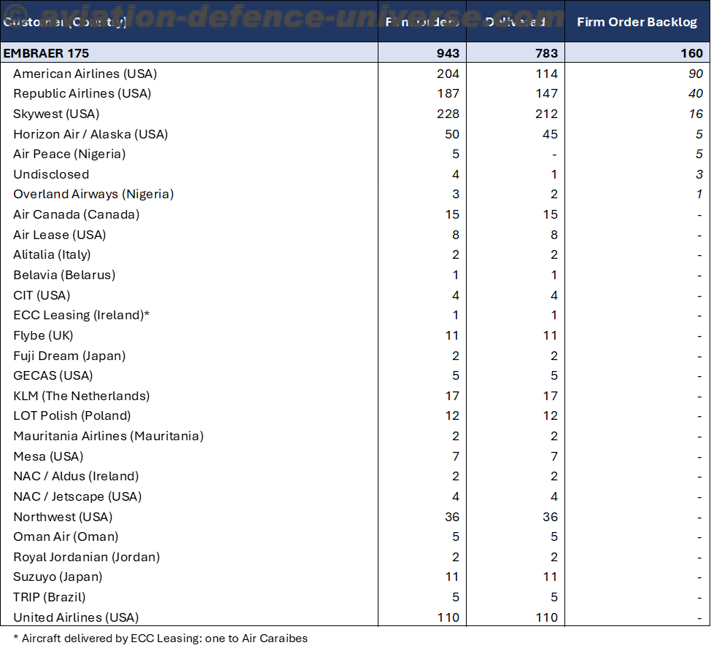Click American Airlines backlog value '90'

696,74
